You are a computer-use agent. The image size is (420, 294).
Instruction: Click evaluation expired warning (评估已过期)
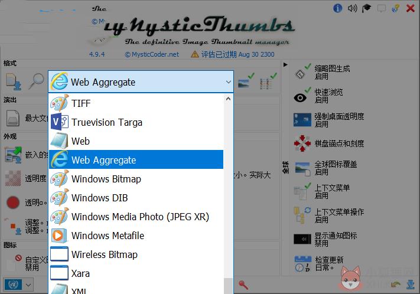pyautogui.click(x=233, y=54)
